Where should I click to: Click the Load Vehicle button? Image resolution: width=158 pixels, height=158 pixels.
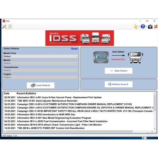(41, 85)
